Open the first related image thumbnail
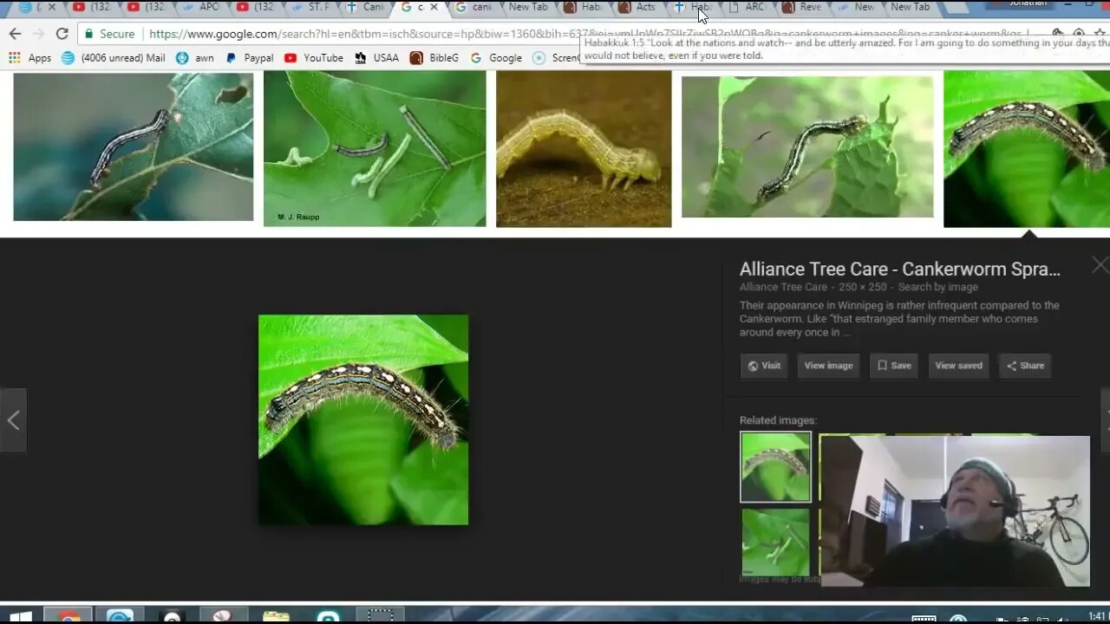The image size is (1110, 624). pyautogui.click(x=775, y=467)
